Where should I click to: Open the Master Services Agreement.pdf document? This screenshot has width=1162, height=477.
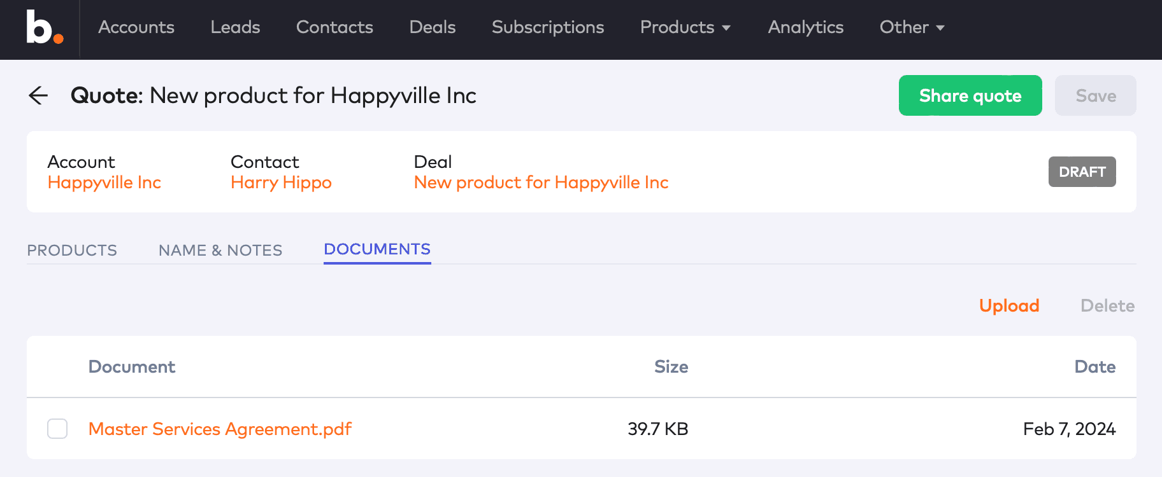220,429
